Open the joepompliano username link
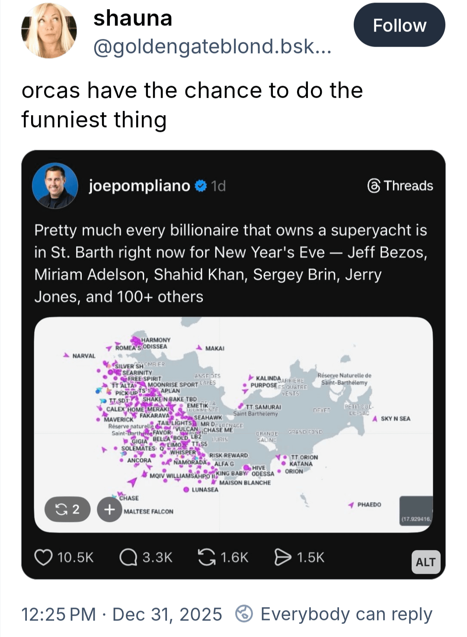The height and width of the screenshot is (637, 467). pyautogui.click(x=139, y=186)
